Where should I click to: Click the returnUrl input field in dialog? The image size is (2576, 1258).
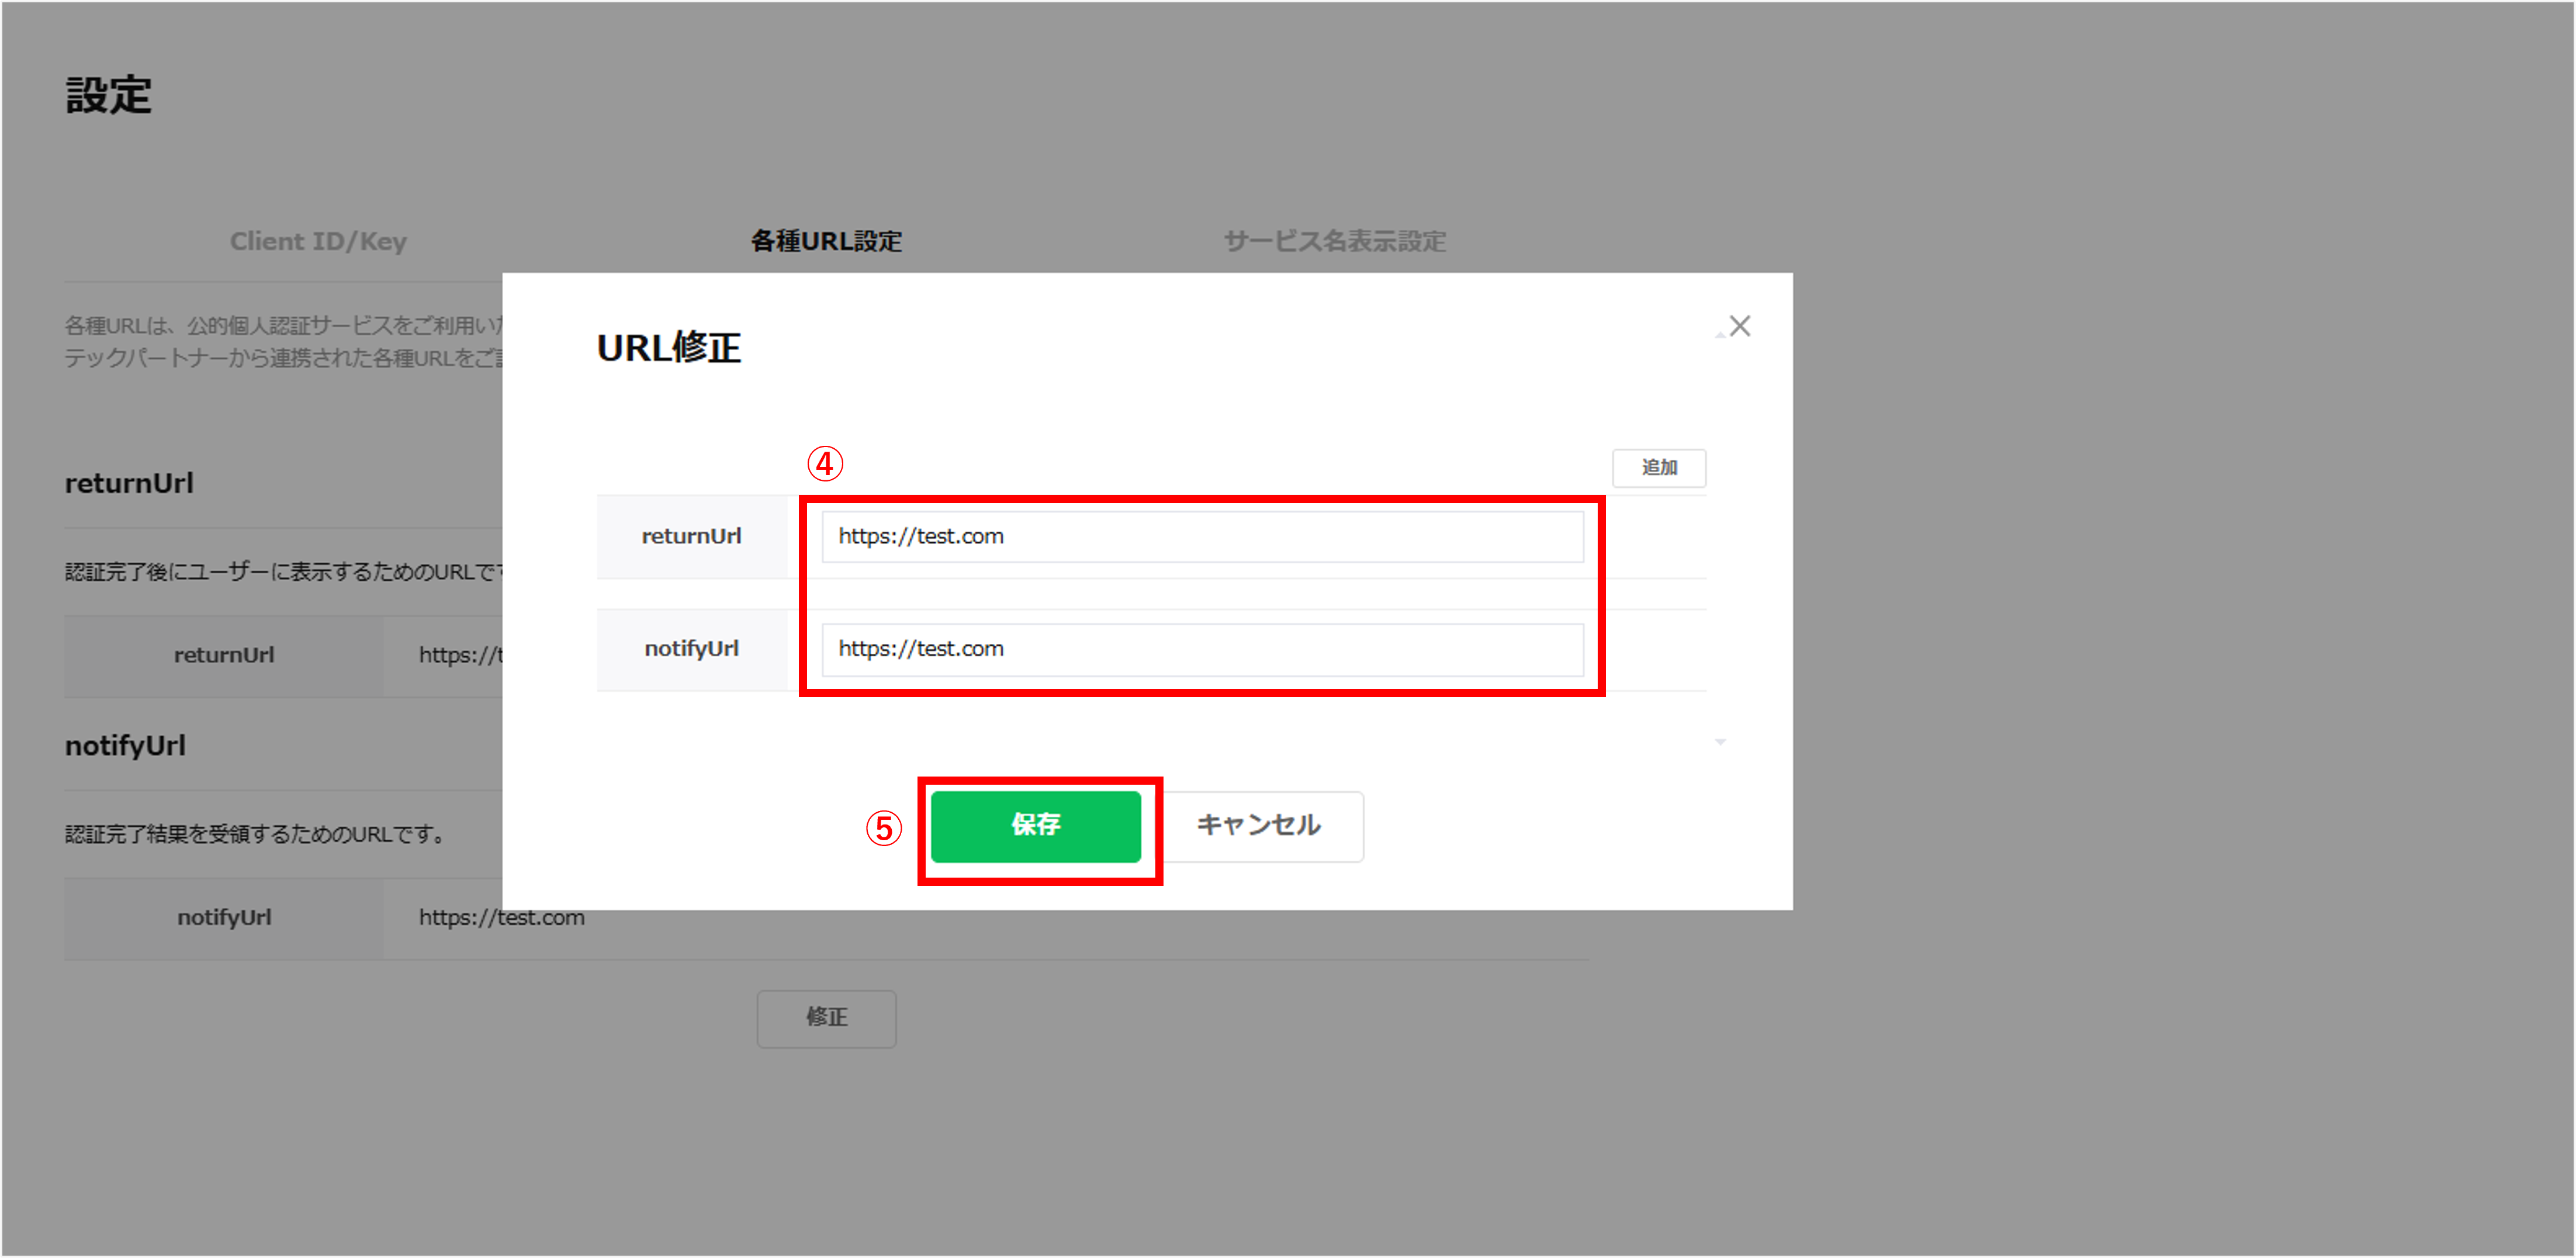1202,537
